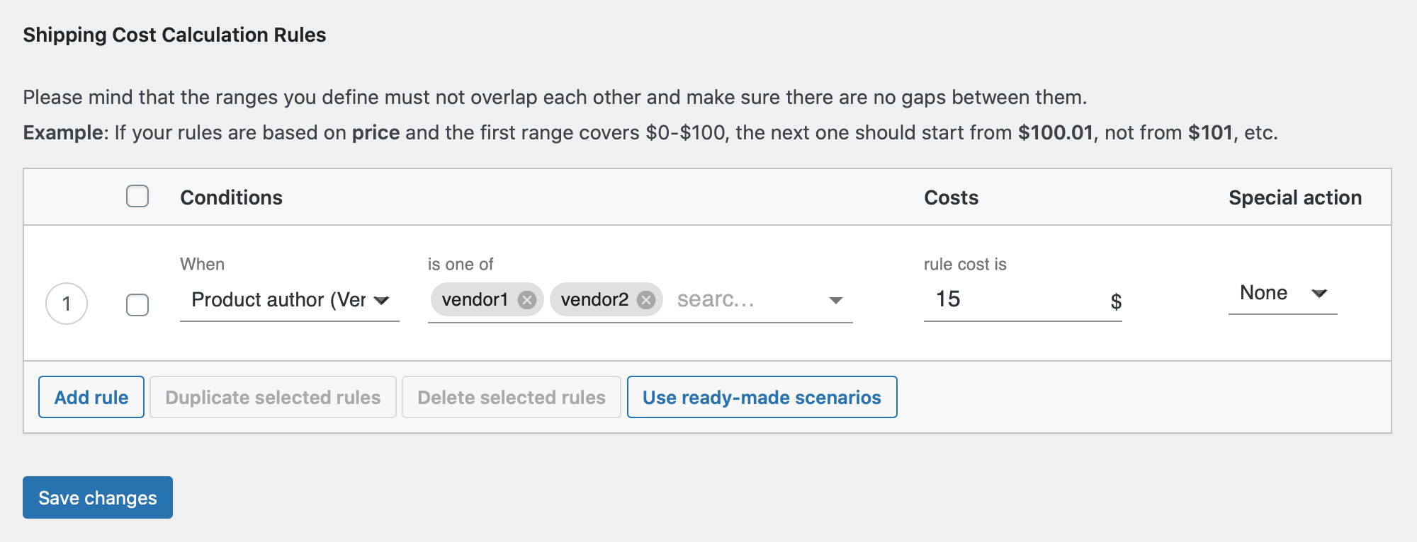Remove the vendor1 tag
This screenshot has height=542, width=1417.
(x=526, y=300)
